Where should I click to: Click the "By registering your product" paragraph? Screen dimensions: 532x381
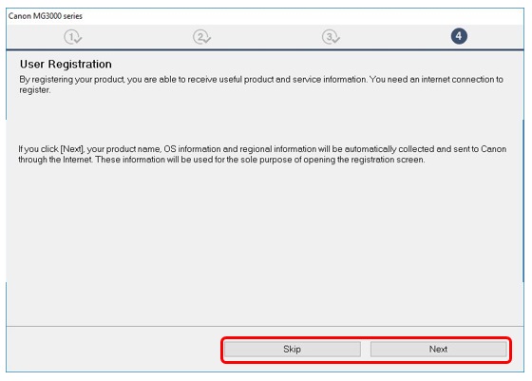261,85
